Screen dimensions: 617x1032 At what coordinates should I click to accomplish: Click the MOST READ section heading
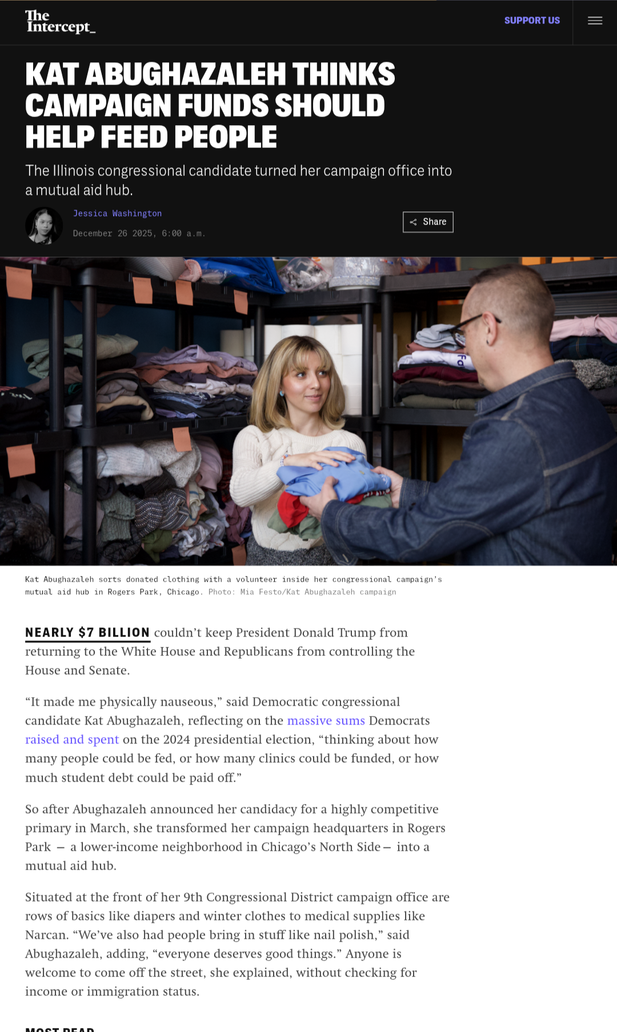[59, 1029]
